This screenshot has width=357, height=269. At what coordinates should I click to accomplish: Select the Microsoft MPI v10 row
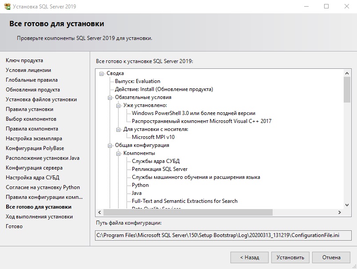[153, 137]
